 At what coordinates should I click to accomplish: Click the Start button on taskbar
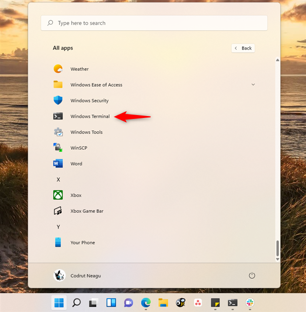click(x=59, y=303)
